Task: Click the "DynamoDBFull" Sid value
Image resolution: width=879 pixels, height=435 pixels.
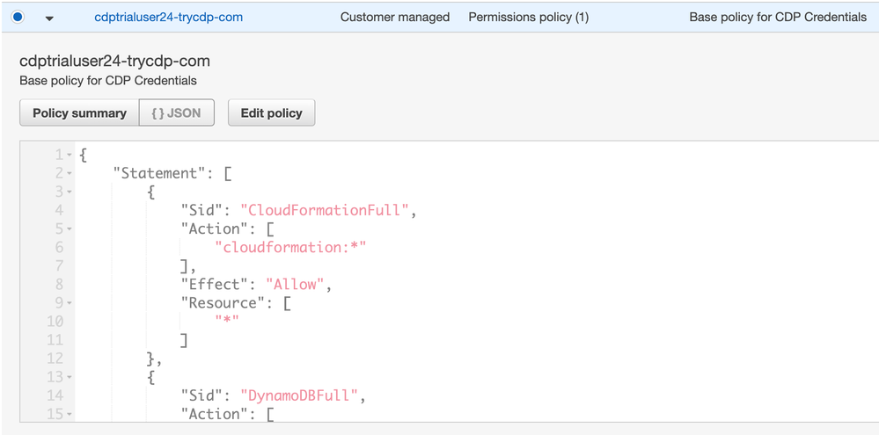Action: tap(300, 395)
